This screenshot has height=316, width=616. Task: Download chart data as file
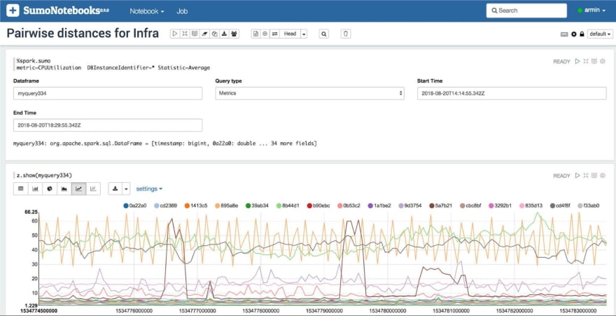[115, 188]
